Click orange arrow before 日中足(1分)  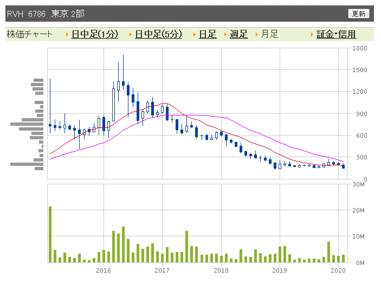click(67, 35)
